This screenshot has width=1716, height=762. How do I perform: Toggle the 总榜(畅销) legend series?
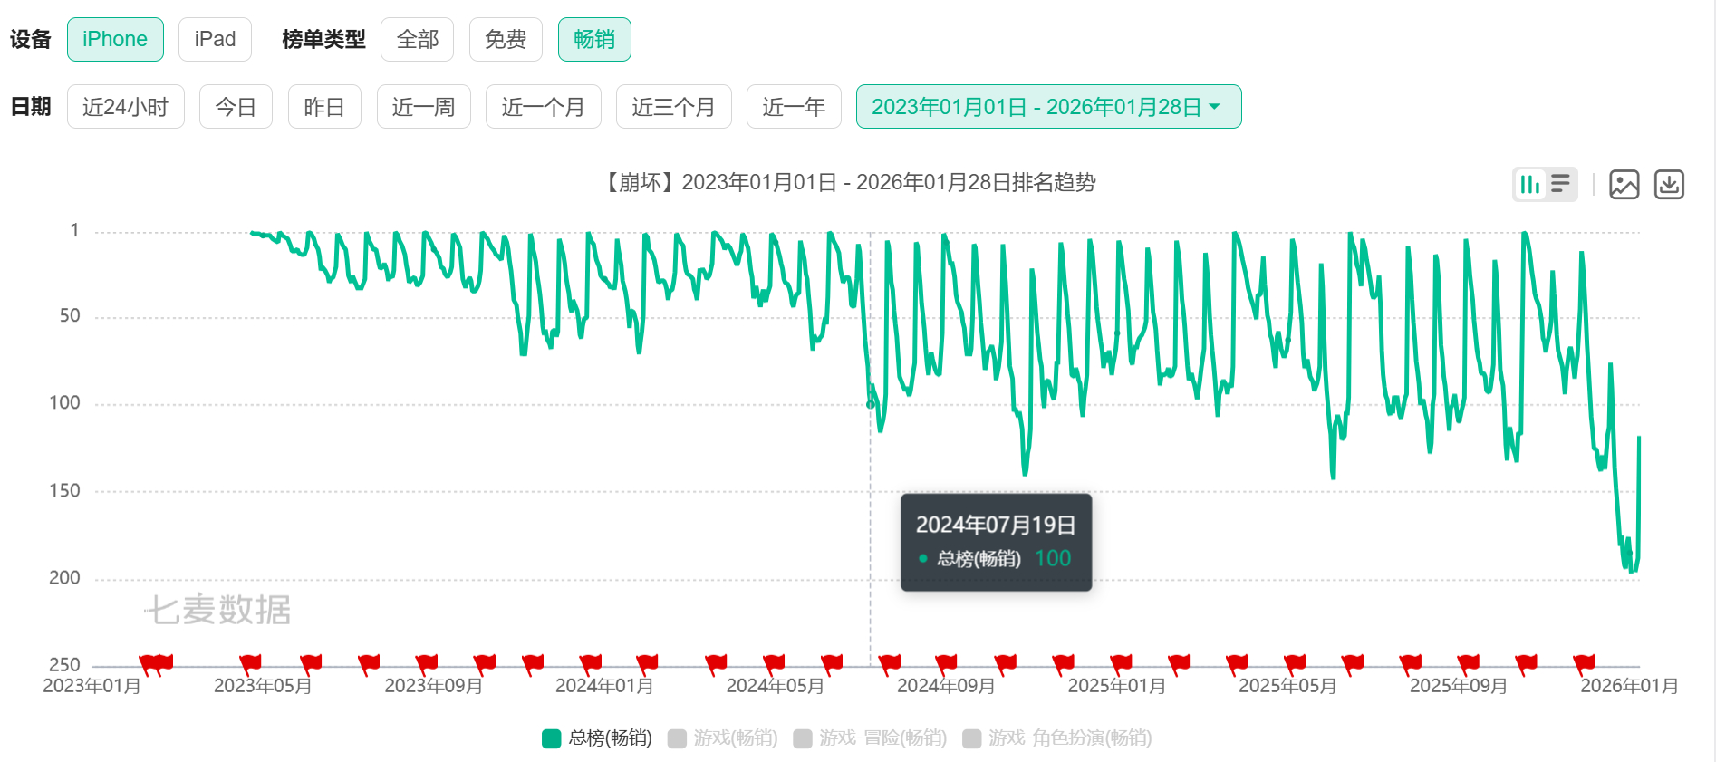(x=597, y=738)
